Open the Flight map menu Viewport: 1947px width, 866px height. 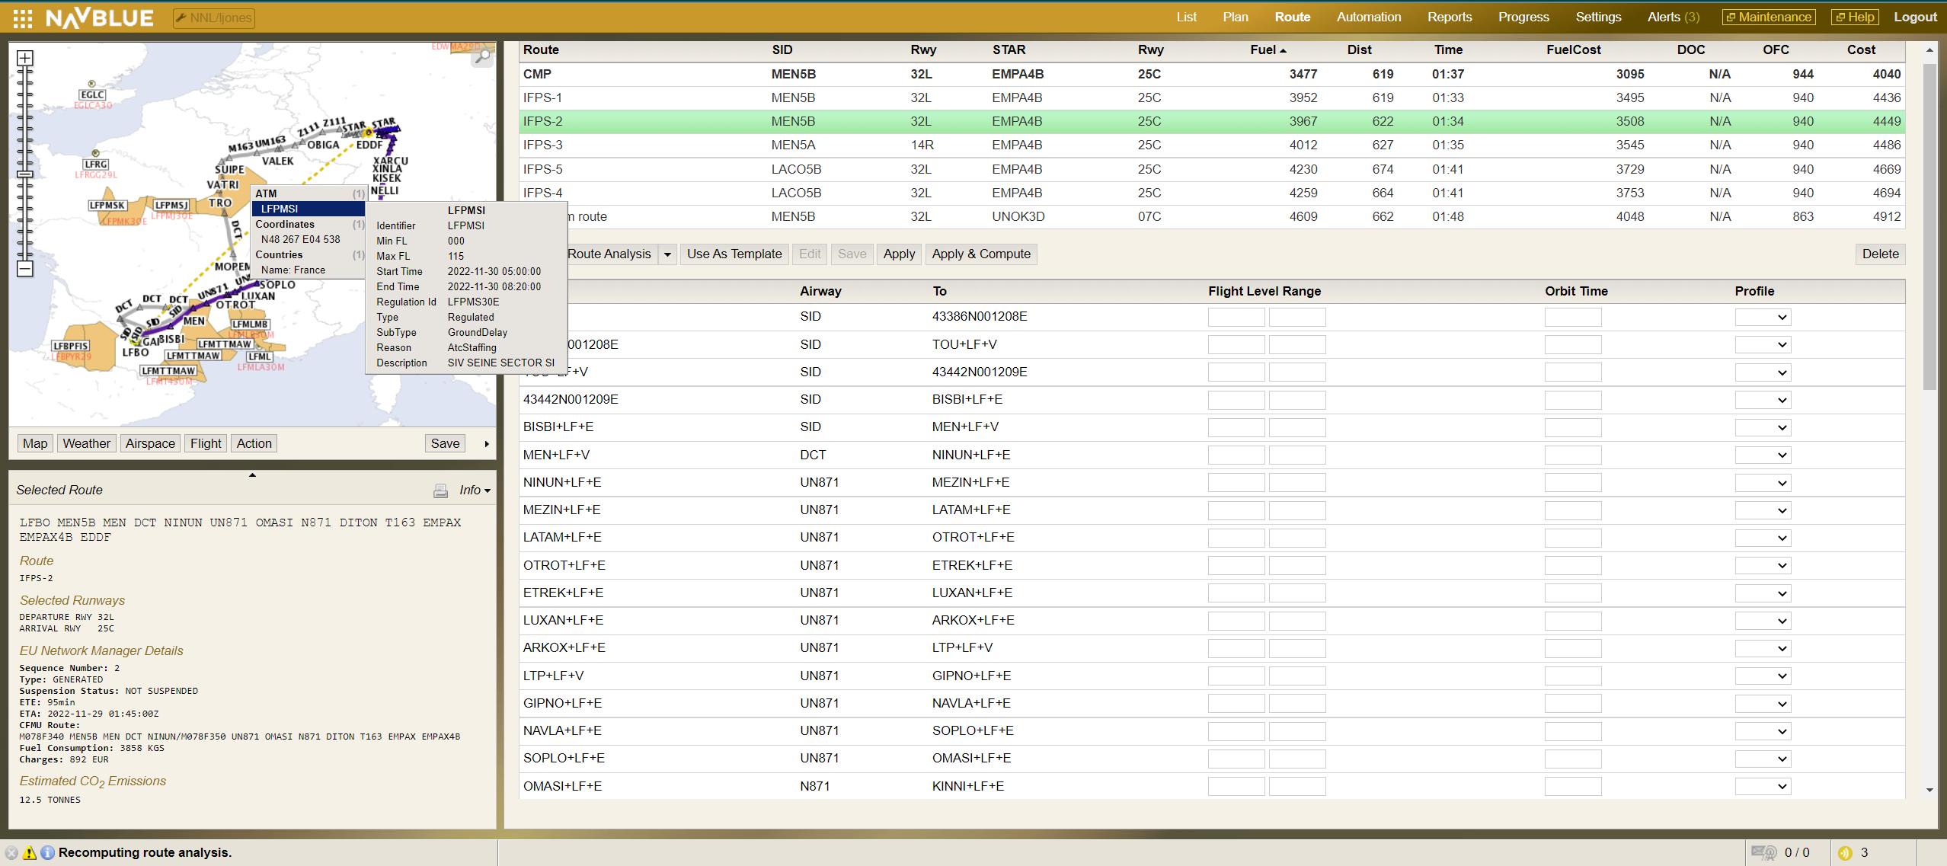pyautogui.click(x=206, y=444)
